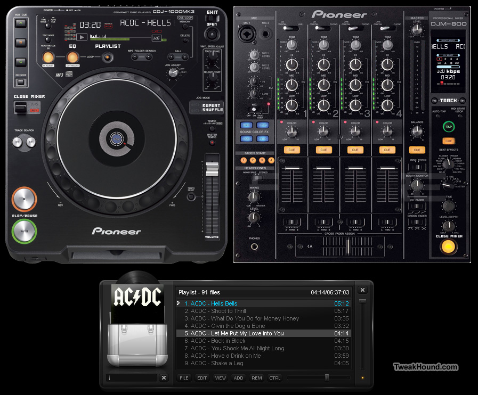Click the channel 4 CUE button

pyautogui.click(x=387, y=150)
